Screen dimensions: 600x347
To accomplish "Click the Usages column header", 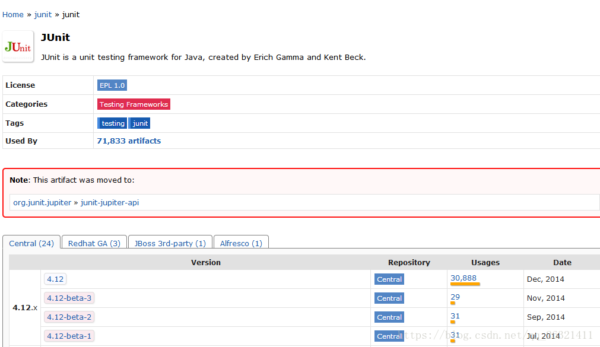I will [x=485, y=262].
